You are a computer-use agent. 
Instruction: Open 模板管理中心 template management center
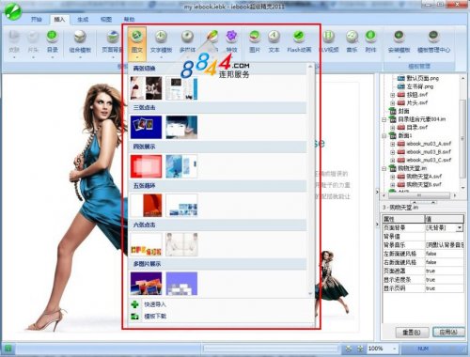pos(433,41)
